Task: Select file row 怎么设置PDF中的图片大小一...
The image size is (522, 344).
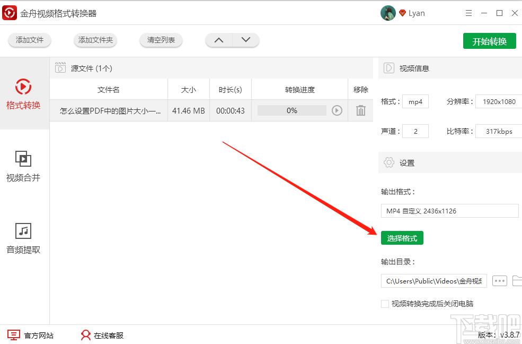Action: tap(211, 110)
